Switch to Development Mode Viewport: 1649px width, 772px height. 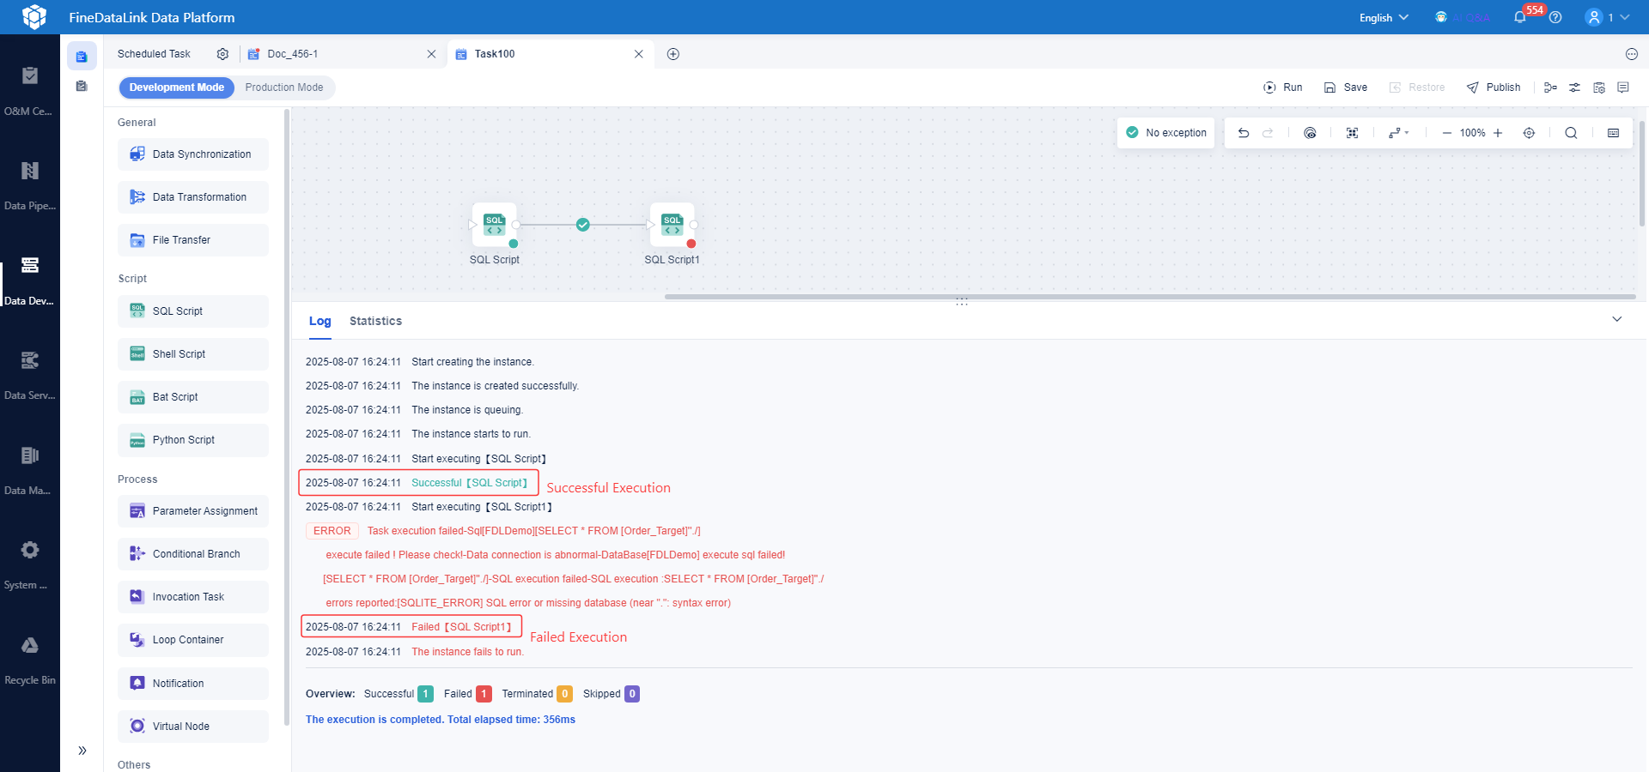[177, 87]
